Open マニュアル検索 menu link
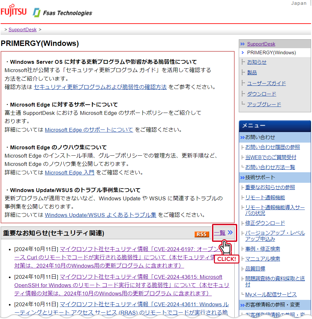The width and height of the screenshot is (312, 319). pos(262,259)
